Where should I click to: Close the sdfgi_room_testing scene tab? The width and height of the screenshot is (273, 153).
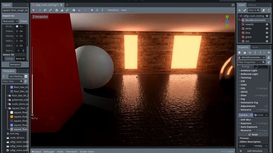pyautogui.click(x=61, y=5)
